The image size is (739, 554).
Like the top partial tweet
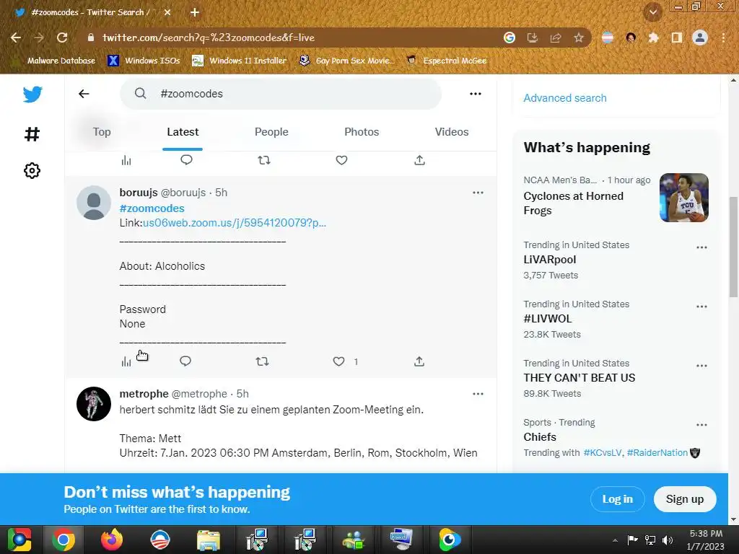tap(341, 160)
